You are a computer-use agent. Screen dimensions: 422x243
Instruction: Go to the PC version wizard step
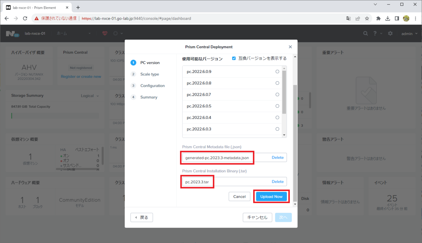click(x=145, y=63)
